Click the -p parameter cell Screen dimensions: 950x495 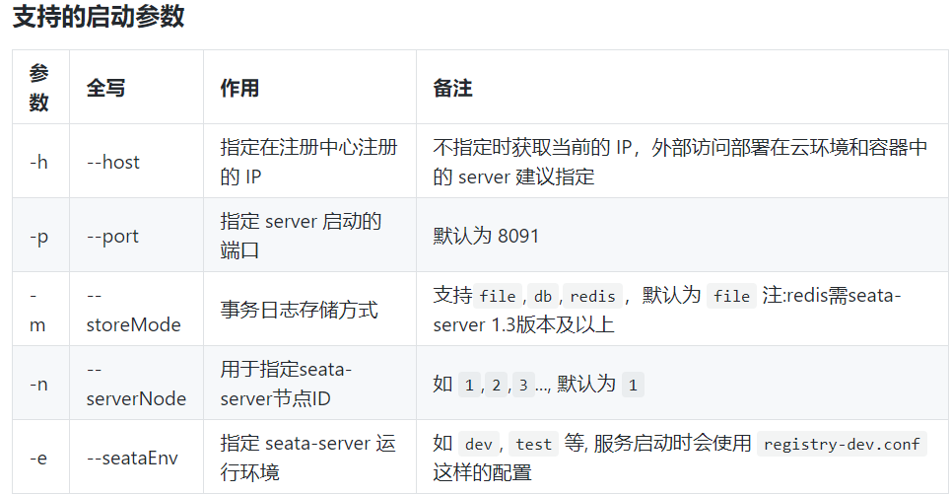[40, 235]
